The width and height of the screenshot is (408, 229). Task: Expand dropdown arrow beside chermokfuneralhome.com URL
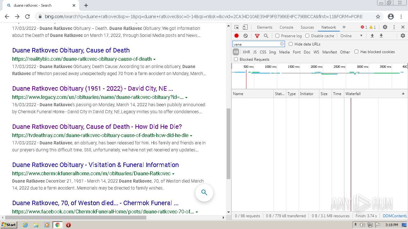pyautogui.click(x=173, y=174)
